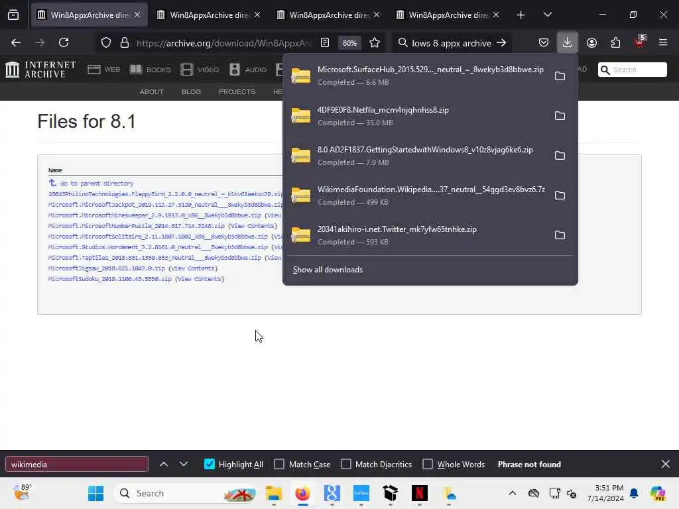Open Taptiles zip file link
Screen dimensions: 679x509
point(154,258)
